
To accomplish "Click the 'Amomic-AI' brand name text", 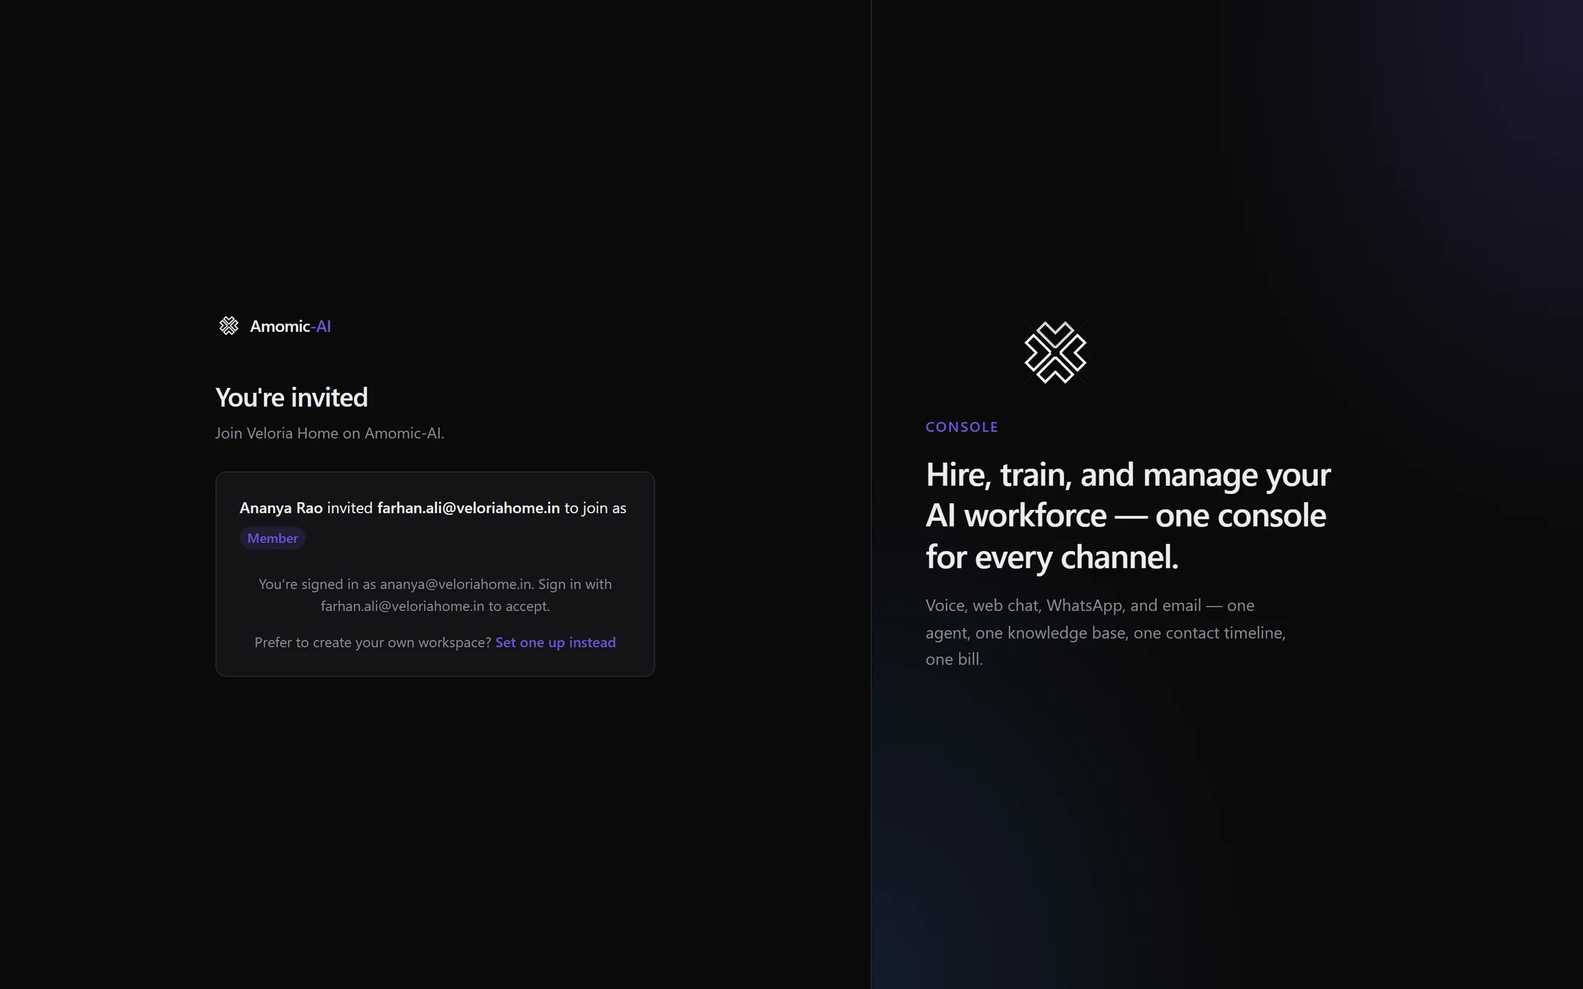I will pyautogui.click(x=290, y=326).
